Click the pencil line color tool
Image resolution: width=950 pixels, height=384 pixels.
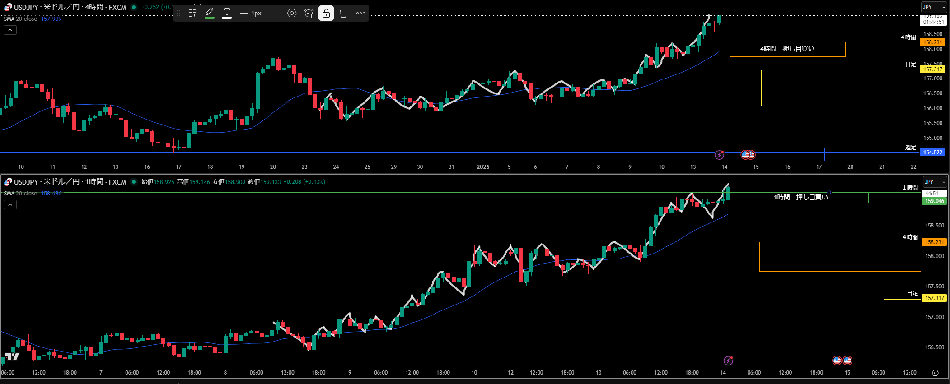pyautogui.click(x=210, y=13)
